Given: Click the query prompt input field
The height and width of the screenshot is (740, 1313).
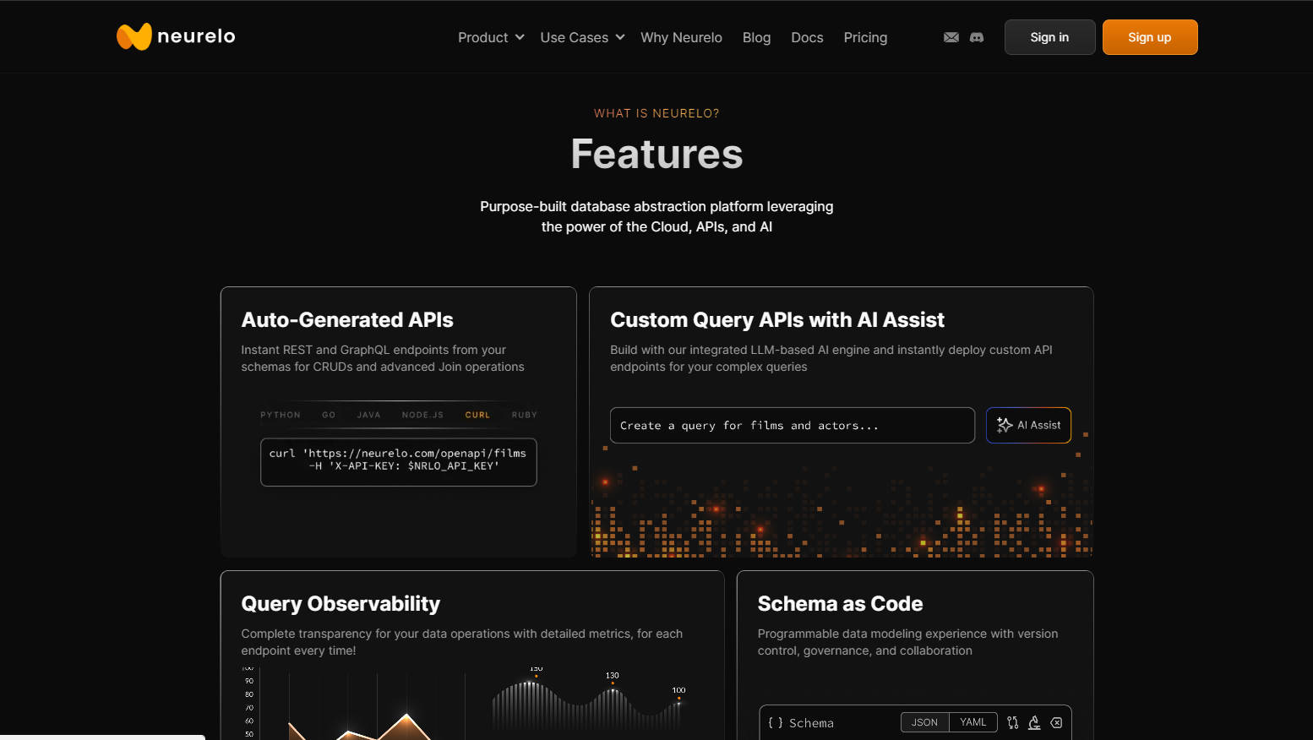Looking at the screenshot, I should tap(792, 426).
